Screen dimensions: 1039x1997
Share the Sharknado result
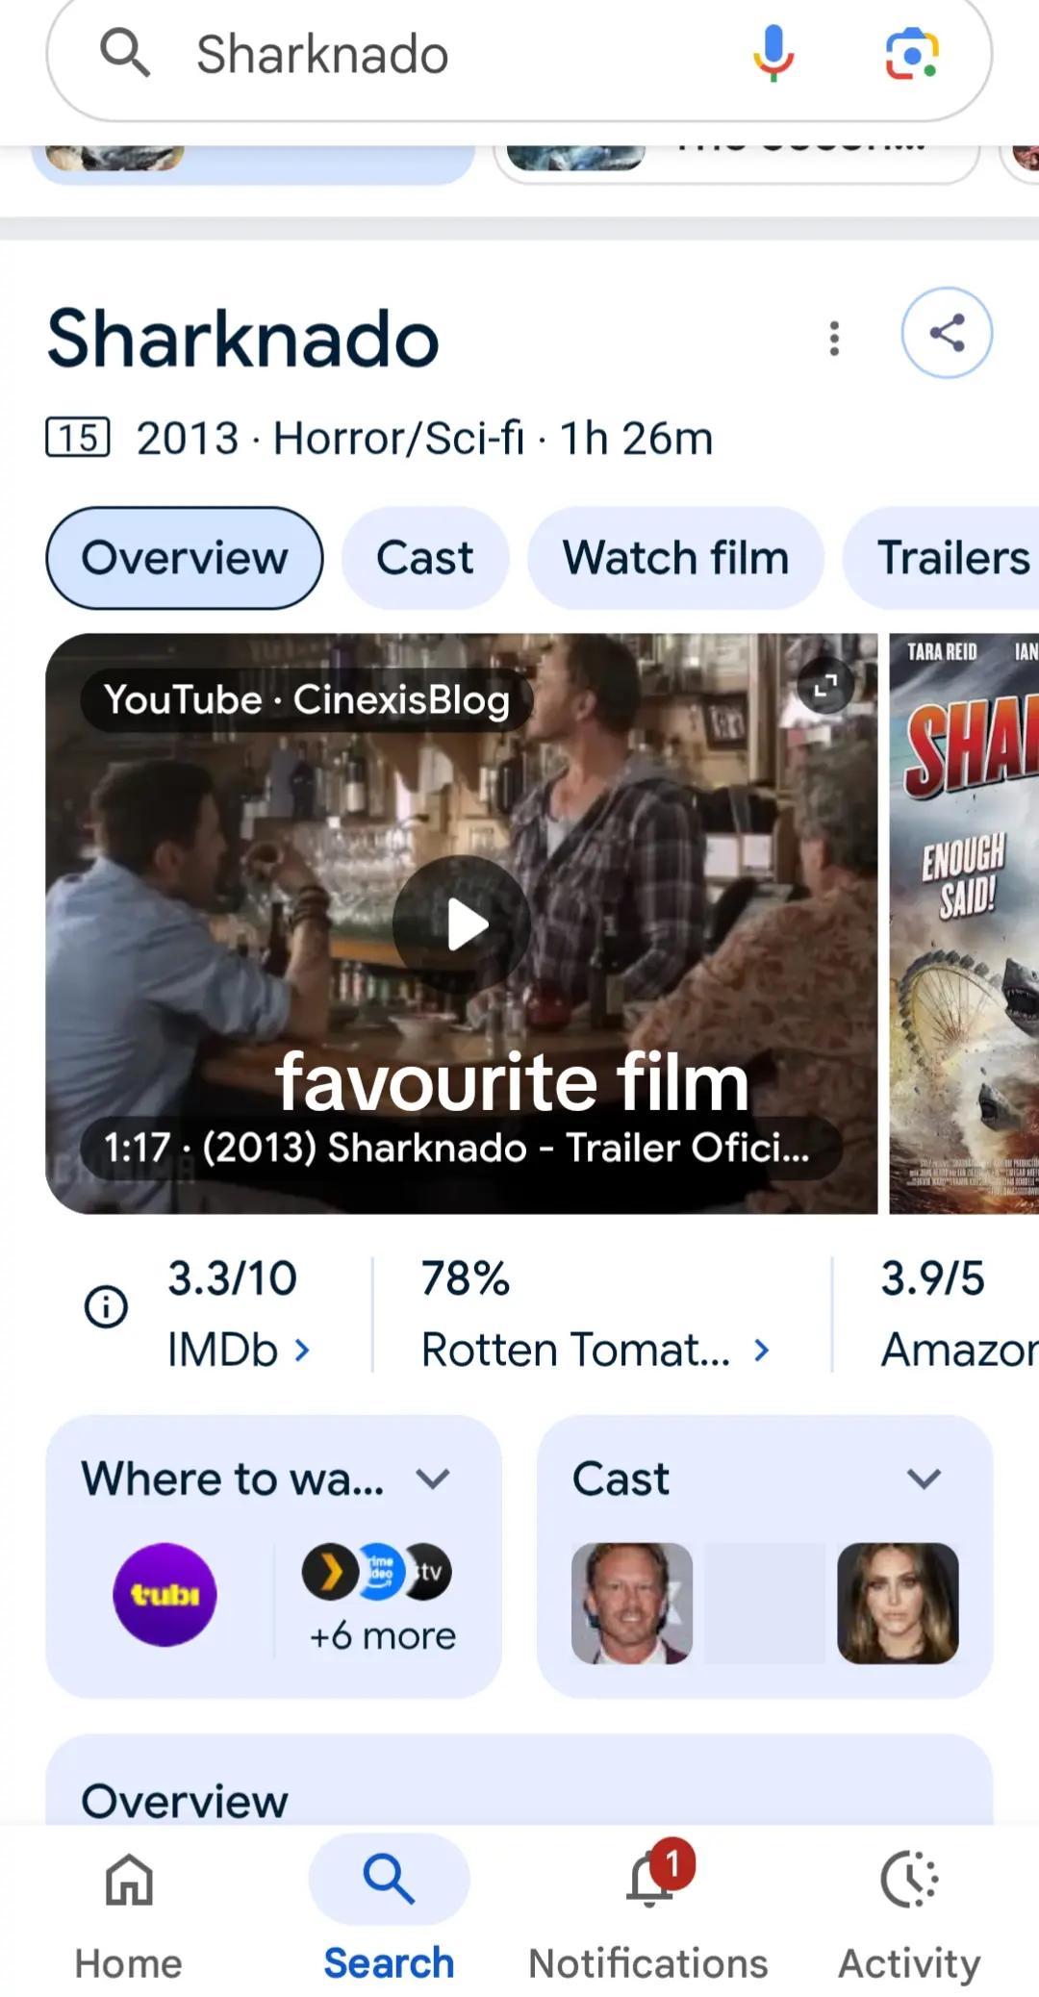[947, 333]
